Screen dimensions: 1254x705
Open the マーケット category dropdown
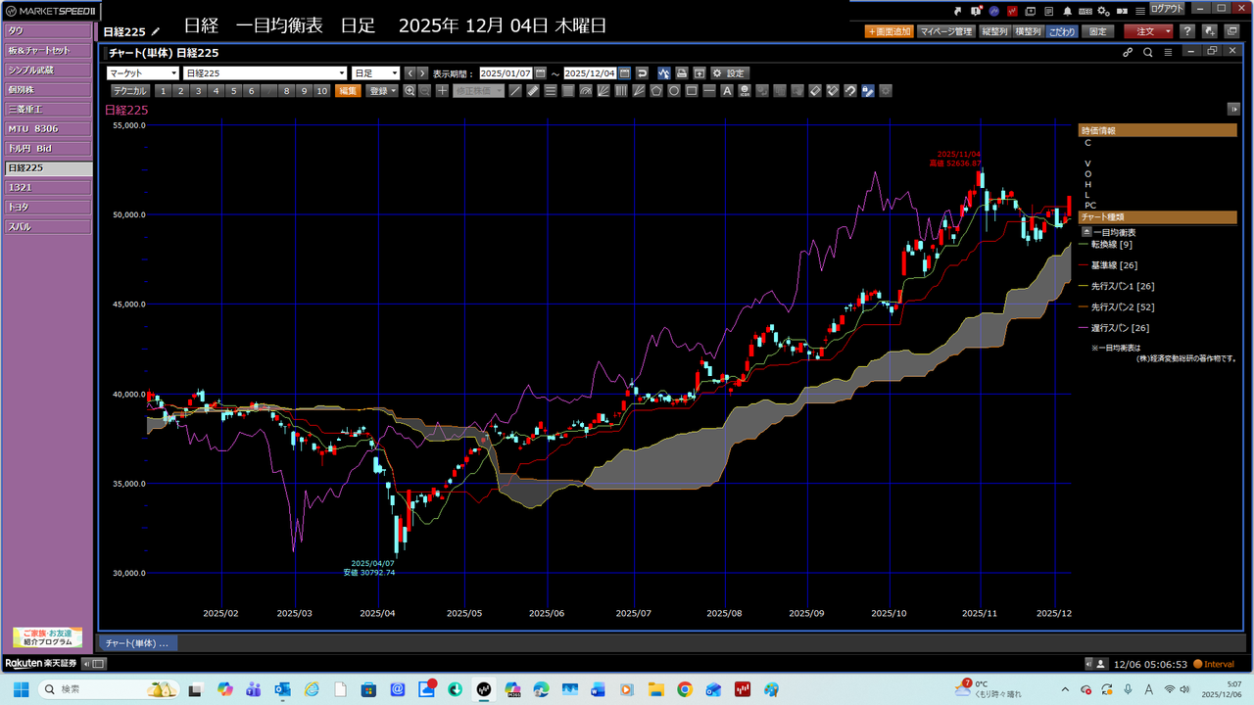142,73
